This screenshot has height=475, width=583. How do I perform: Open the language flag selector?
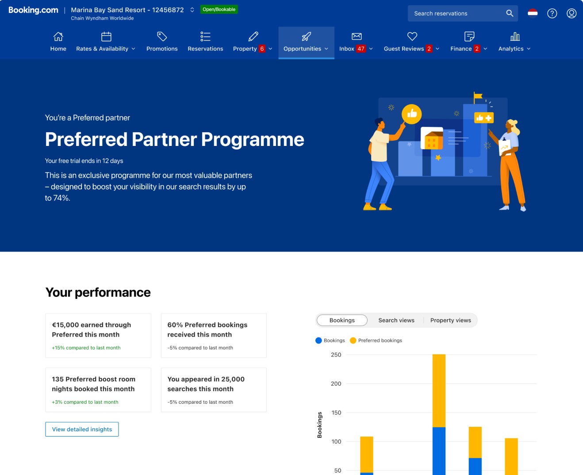(533, 13)
